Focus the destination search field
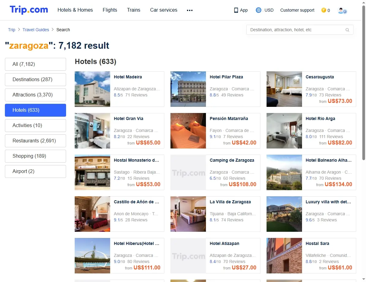 [300, 30]
